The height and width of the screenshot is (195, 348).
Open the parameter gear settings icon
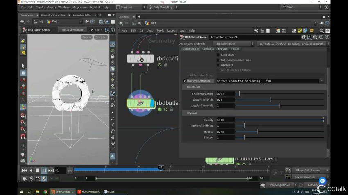tap(303, 37)
